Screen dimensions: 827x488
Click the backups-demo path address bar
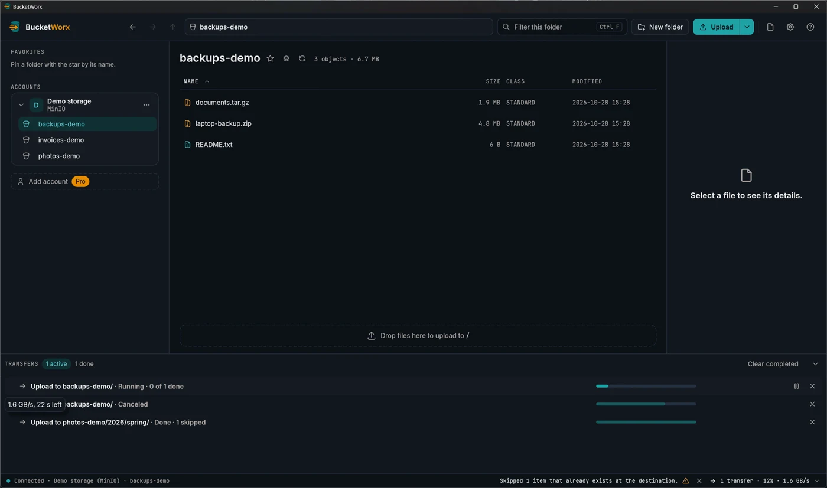click(x=339, y=27)
